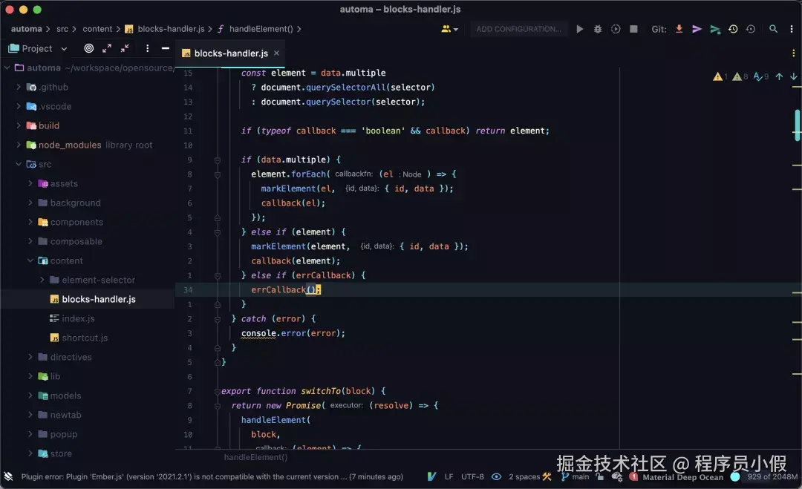This screenshot has width=802, height=489.
Task: Select the directives folder
Action: pyautogui.click(x=71, y=357)
